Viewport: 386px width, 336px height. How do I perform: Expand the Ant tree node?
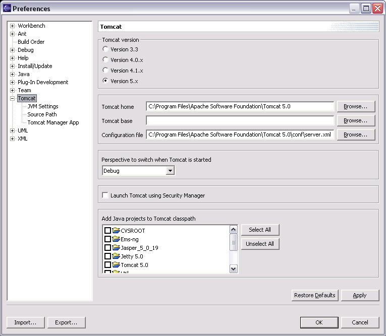12,34
